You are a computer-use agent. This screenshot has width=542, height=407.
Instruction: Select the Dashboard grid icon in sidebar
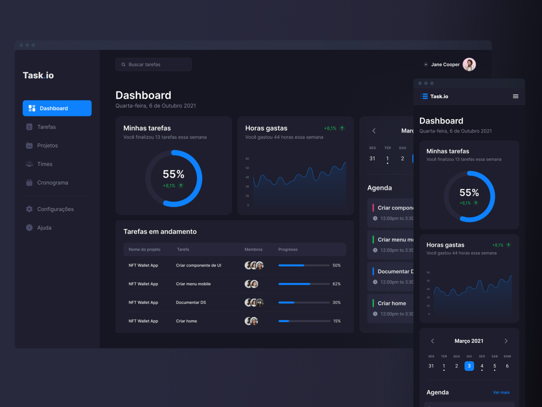pos(32,108)
